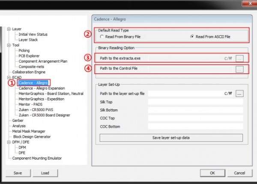The height and width of the screenshot is (184, 257).
Task: Collapse the DFM / DFE node
Action: pyautogui.click(x=9, y=142)
